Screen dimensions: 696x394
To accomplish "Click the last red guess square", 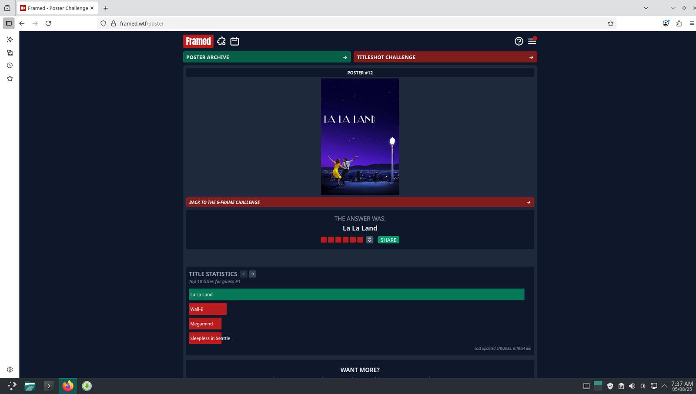I will [360, 240].
